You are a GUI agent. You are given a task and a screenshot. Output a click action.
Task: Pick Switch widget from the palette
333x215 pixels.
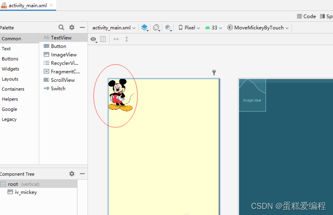(x=64, y=88)
